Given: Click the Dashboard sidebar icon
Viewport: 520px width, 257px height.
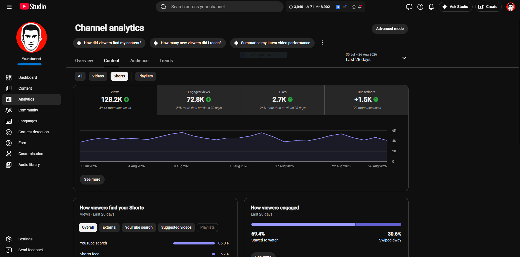Looking at the screenshot, I should point(9,78).
